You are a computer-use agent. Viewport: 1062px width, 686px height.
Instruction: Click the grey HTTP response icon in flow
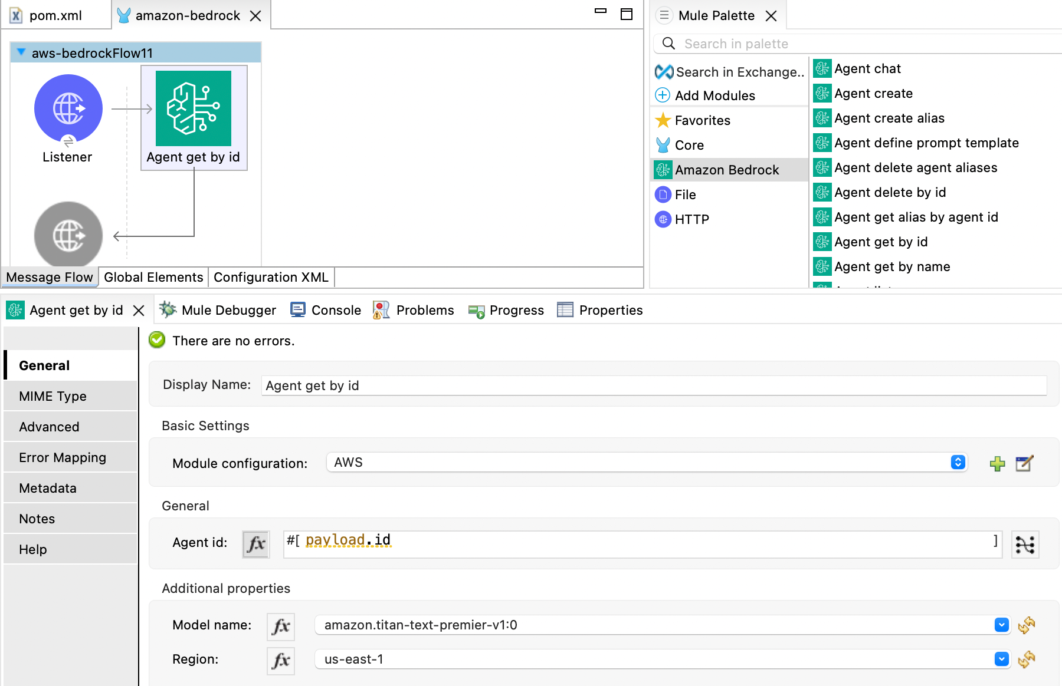pyautogui.click(x=68, y=235)
